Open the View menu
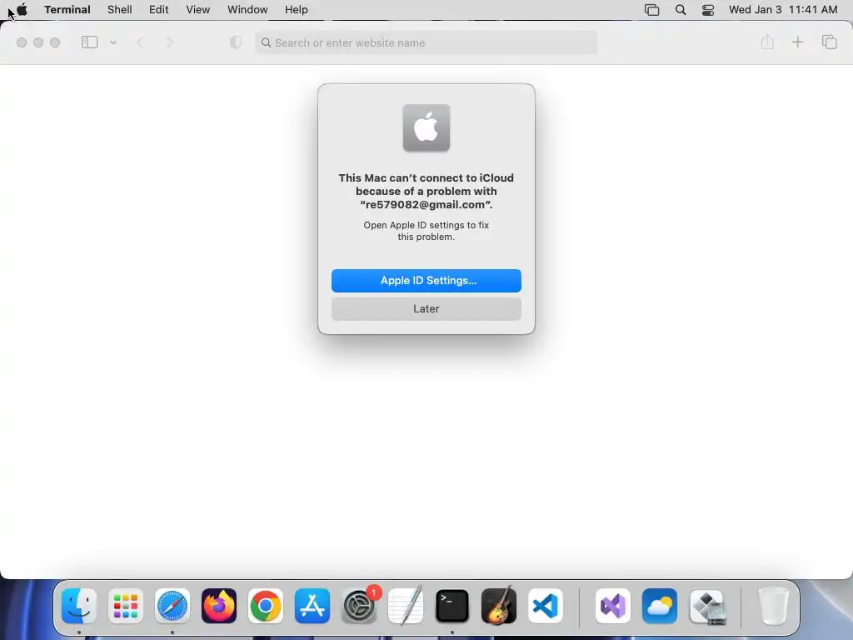This screenshot has width=853, height=640. (198, 9)
